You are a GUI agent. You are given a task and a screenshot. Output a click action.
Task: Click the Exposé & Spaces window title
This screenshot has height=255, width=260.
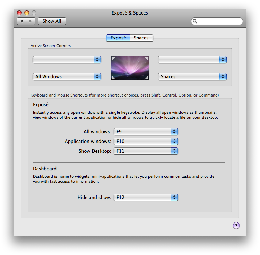tap(130, 13)
